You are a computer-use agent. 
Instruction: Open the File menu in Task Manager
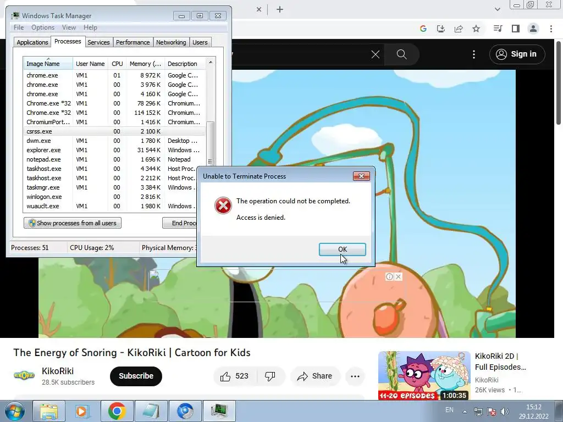point(19,27)
